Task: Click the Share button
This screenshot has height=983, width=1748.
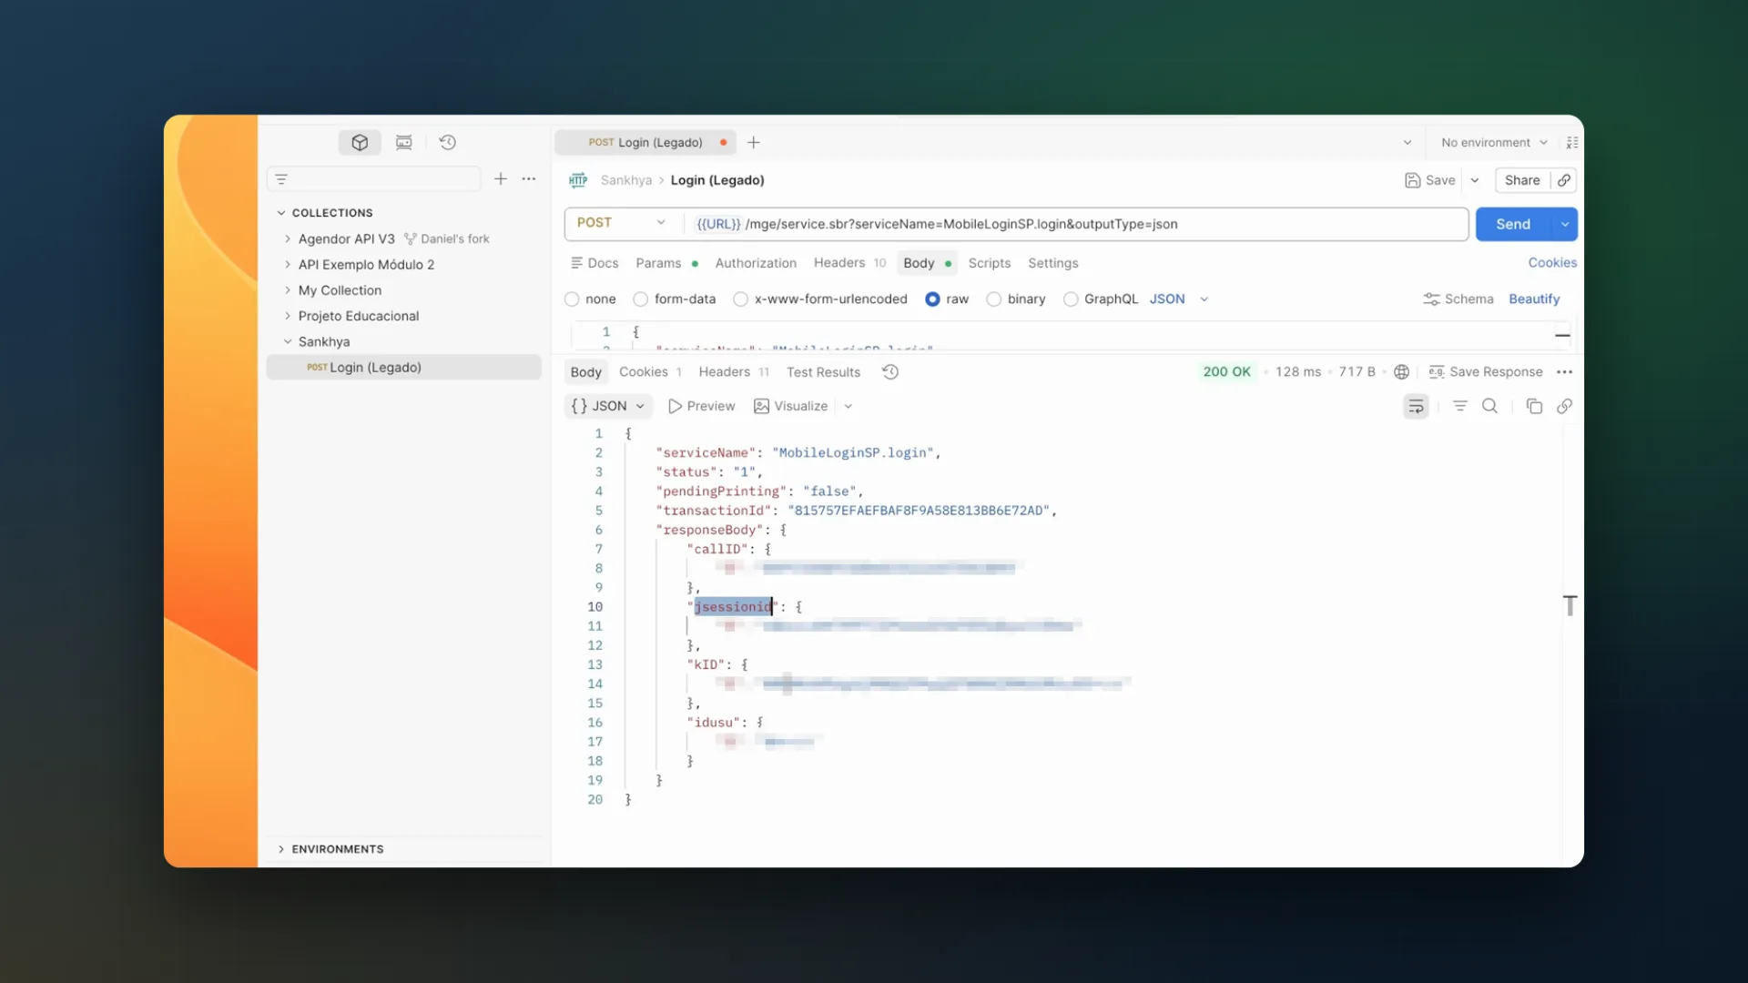Action: (x=1522, y=180)
